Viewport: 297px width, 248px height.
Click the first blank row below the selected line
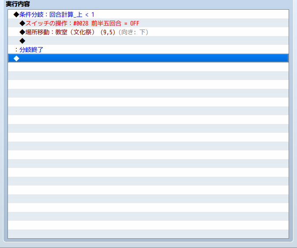(x=148, y=67)
